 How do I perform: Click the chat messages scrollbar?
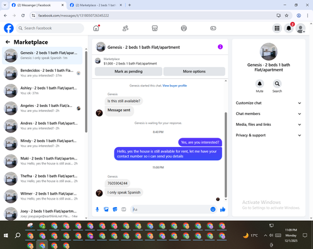225,155
